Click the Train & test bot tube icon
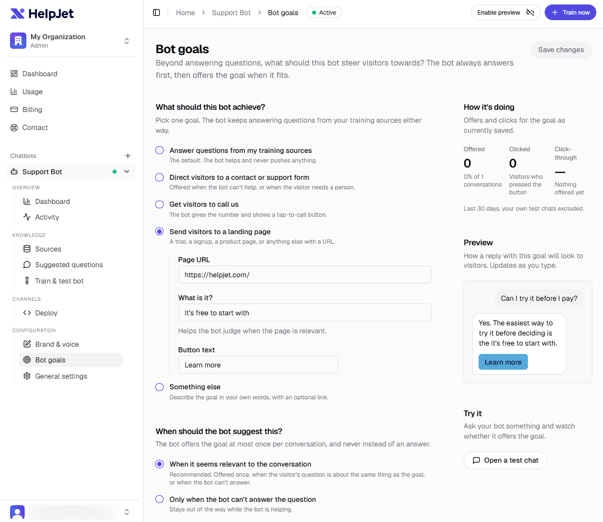The image size is (603, 522). pyautogui.click(x=27, y=281)
